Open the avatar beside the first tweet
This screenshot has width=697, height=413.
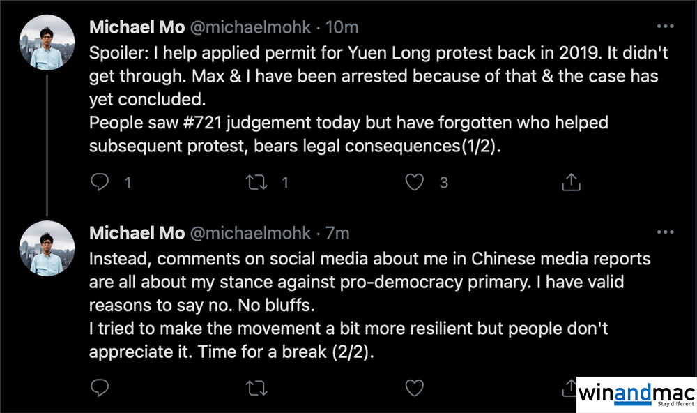coord(47,41)
